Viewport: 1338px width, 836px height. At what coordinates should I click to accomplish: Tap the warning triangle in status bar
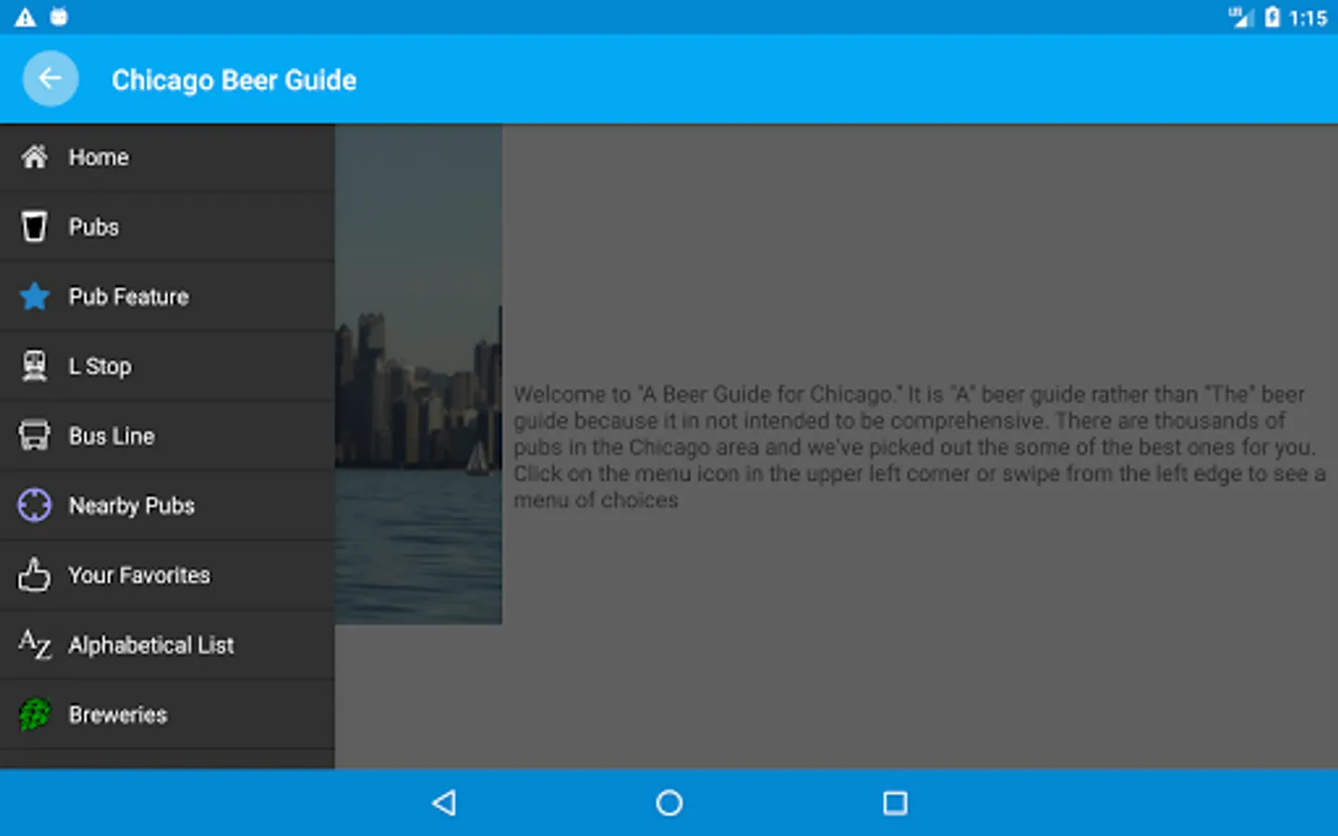click(x=25, y=17)
